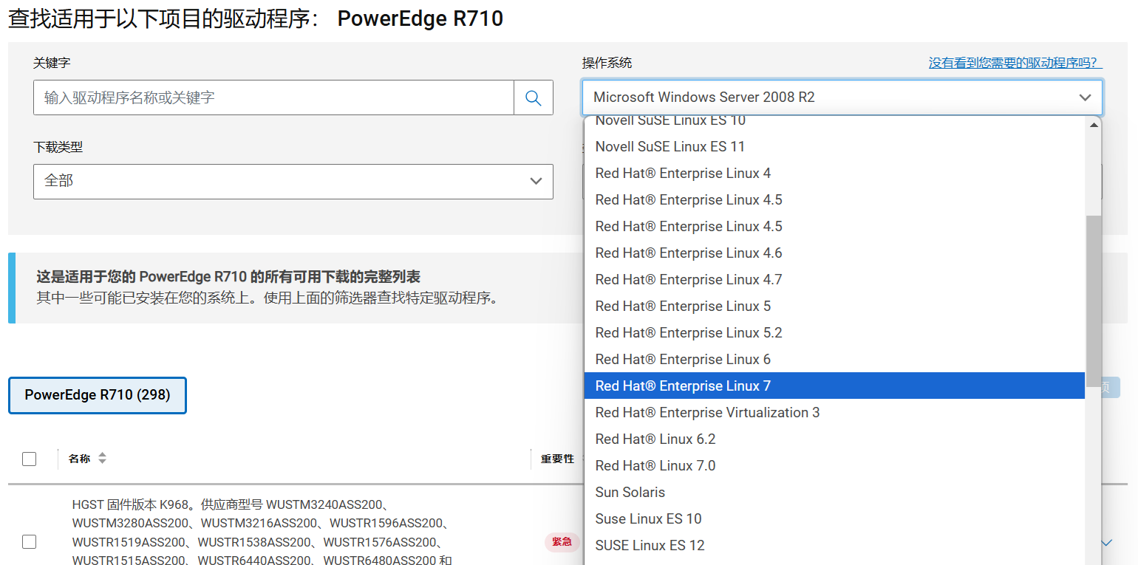Click sort arrows beside 名称 column header
Screen dimensions: 1138x565
tap(102, 459)
